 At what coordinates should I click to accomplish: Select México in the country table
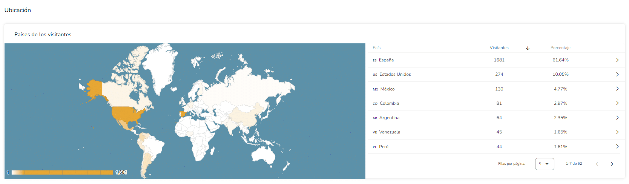coord(387,89)
